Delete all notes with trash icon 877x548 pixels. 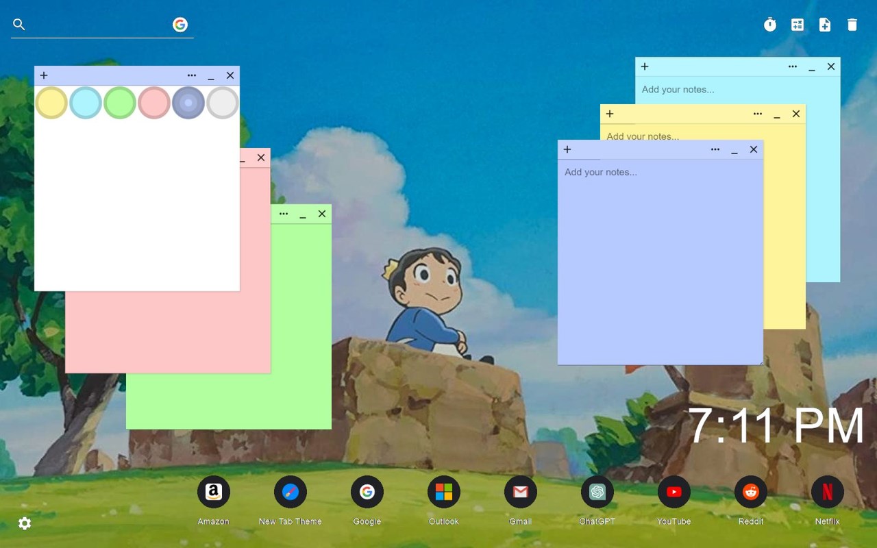[852, 25]
